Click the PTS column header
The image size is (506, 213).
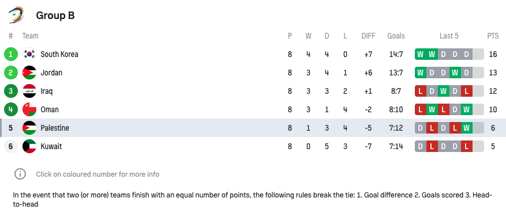click(x=493, y=36)
